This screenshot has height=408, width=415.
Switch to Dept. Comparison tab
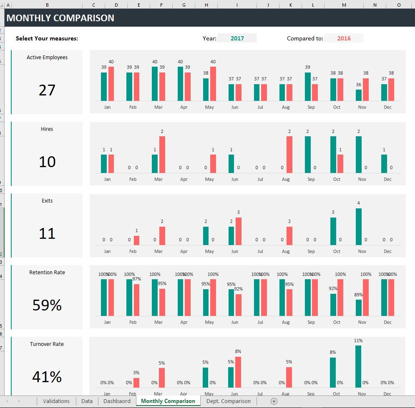(229, 401)
